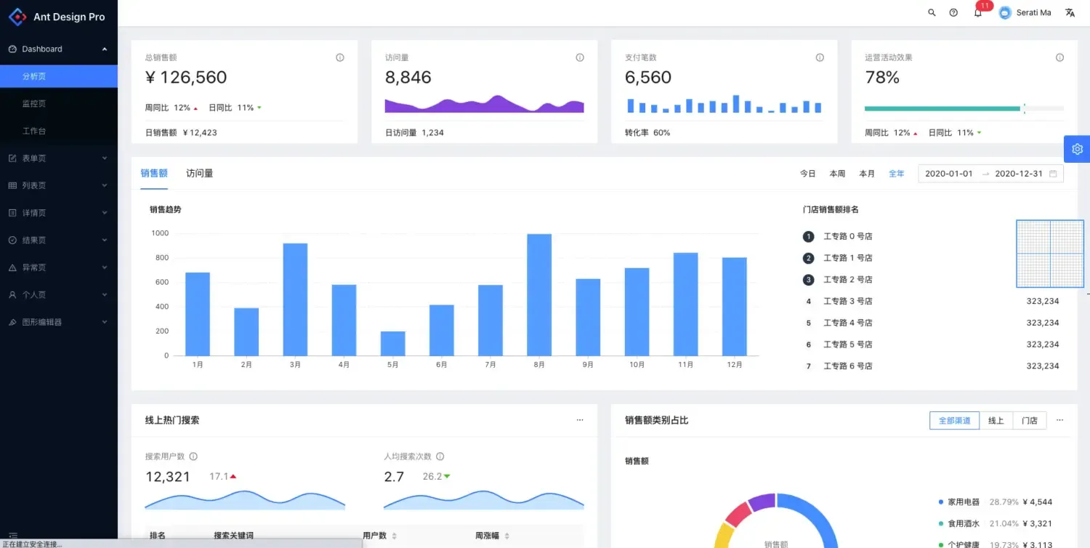Image resolution: width=1090 pixels, height=548 pixels.
Task: Open the global search icon
Action: (x=932, y=12)
